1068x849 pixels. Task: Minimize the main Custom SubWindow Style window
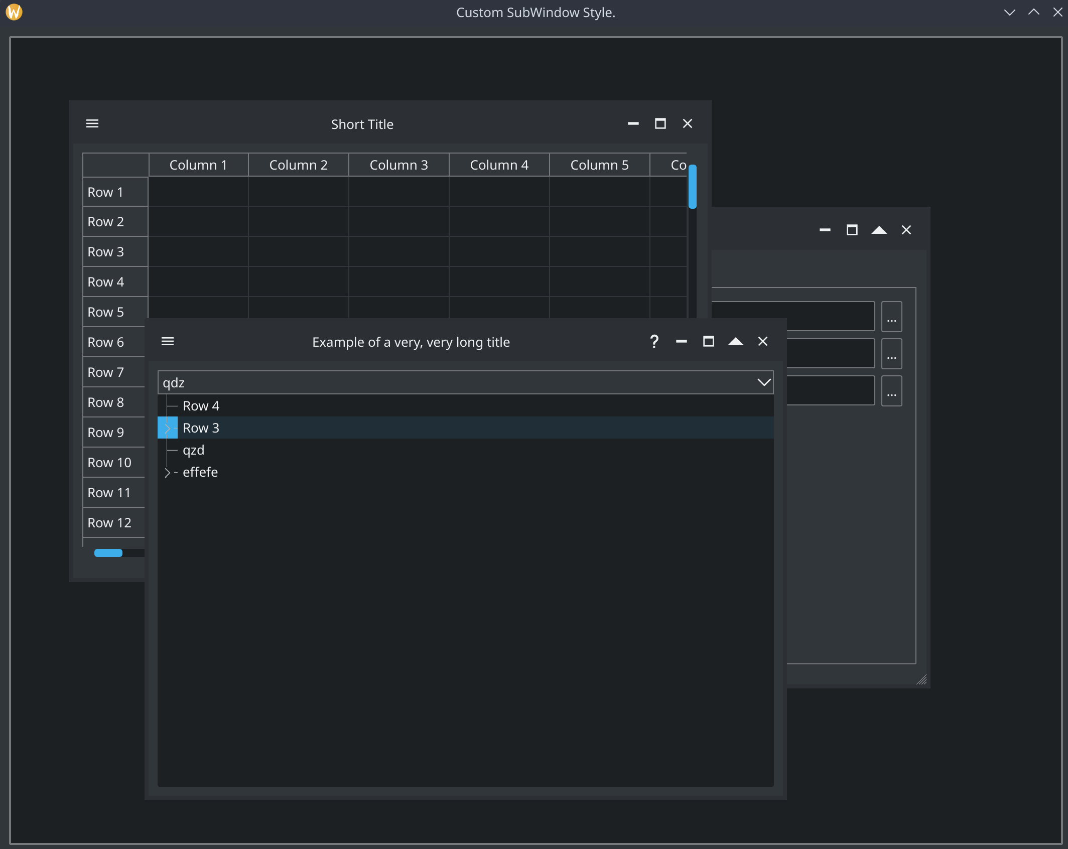coord(1010,12)
